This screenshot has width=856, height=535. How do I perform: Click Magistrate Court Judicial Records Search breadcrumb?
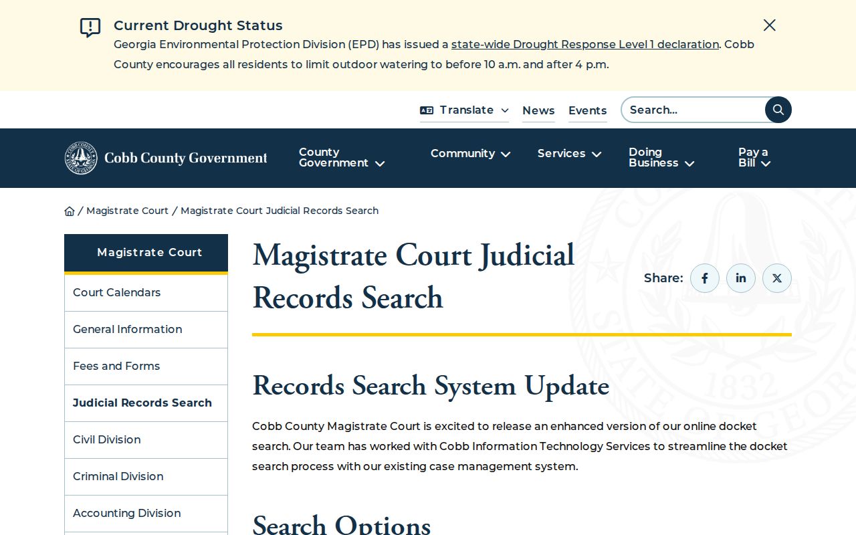280,211
